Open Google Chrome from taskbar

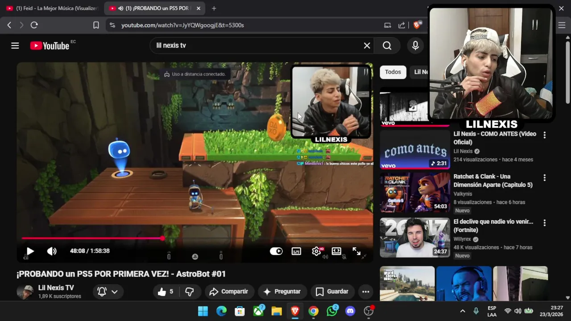[x=314, y=311]
